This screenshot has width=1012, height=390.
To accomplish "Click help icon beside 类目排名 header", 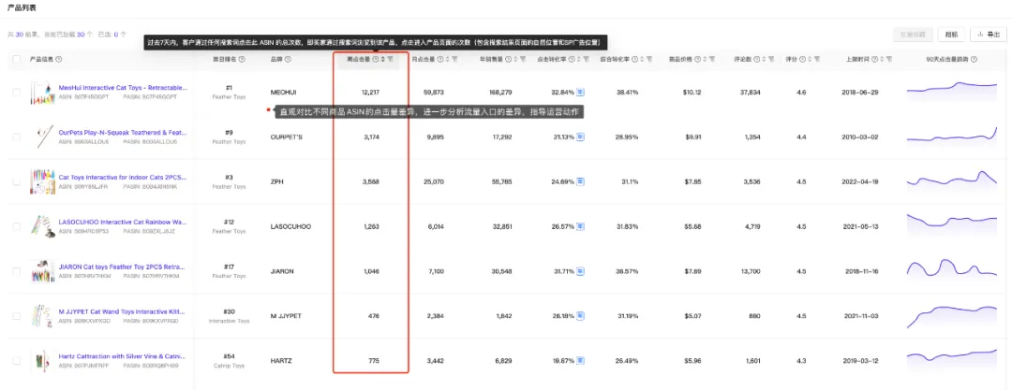I will pyautogui.click(x=242, y=59).
